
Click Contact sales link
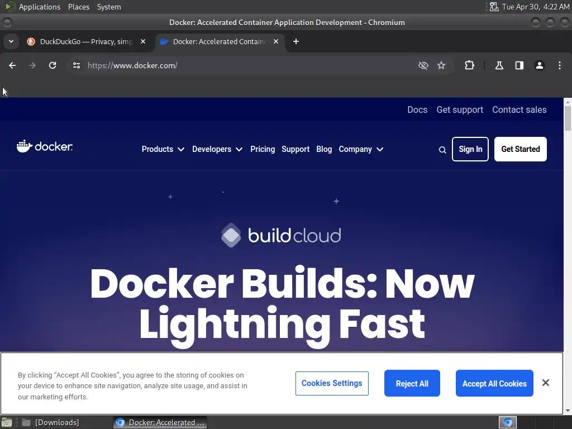(x=519, y=110)
